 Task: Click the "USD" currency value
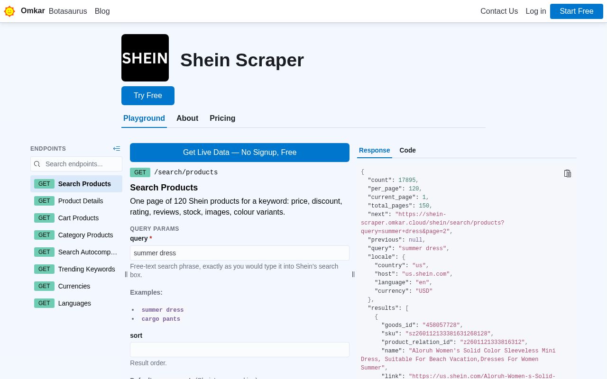424,291
